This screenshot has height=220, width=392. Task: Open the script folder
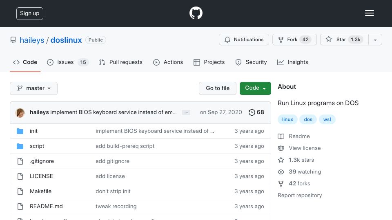pos(37,146)
